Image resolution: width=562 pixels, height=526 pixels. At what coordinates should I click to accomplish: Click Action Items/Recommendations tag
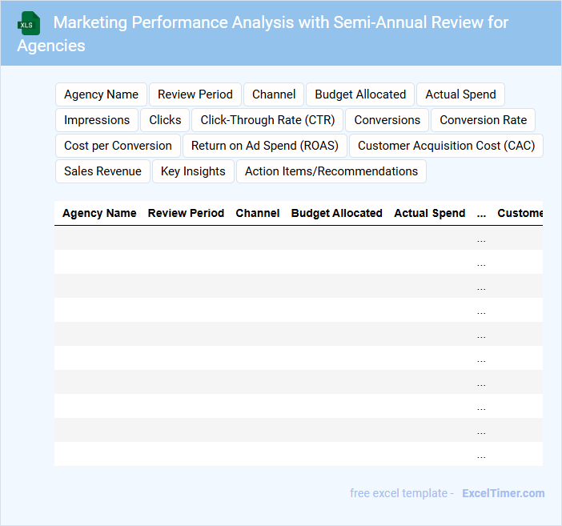point(331,171)
